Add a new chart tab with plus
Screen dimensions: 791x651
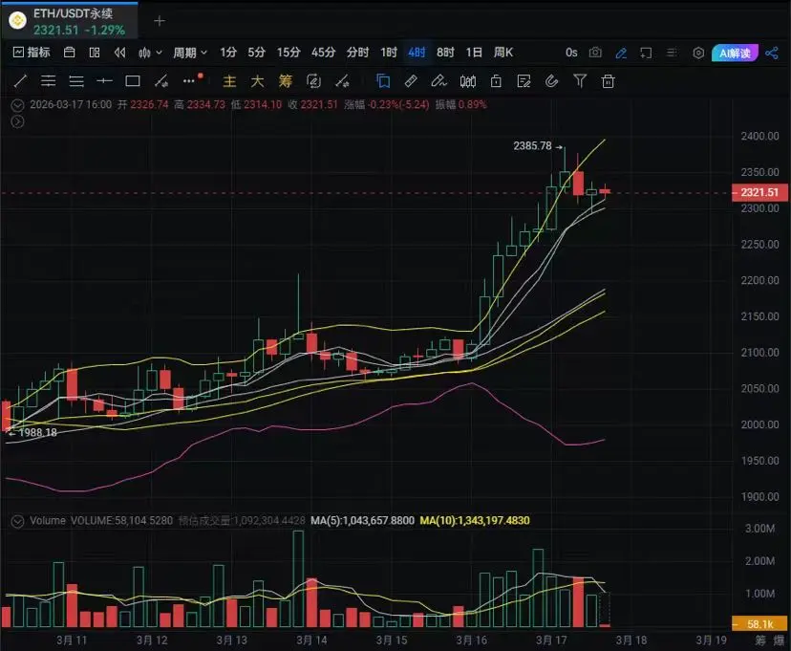tap(160, 21)
